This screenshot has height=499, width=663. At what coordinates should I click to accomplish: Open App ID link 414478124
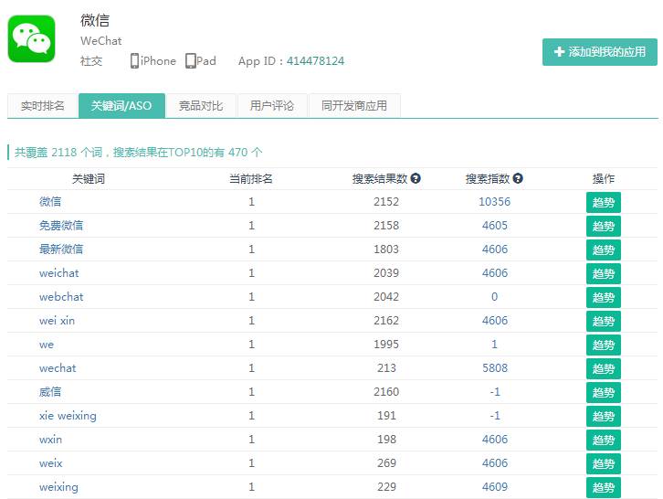[x=315, y=61]
